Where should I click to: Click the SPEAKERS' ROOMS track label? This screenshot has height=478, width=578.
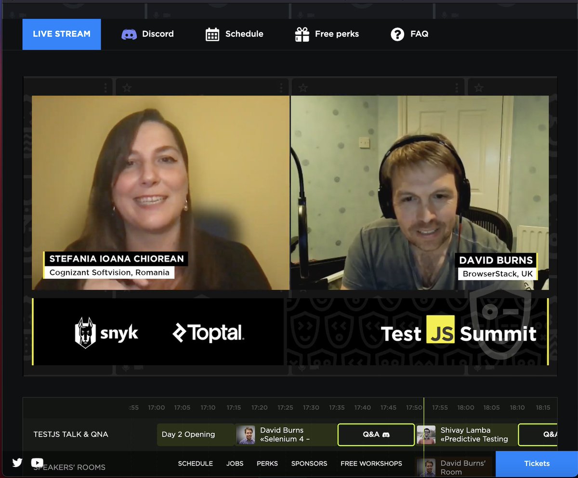(x=69, y=467)
